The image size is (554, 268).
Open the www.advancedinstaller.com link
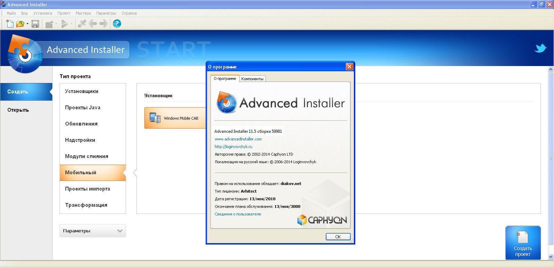(238, 139)
